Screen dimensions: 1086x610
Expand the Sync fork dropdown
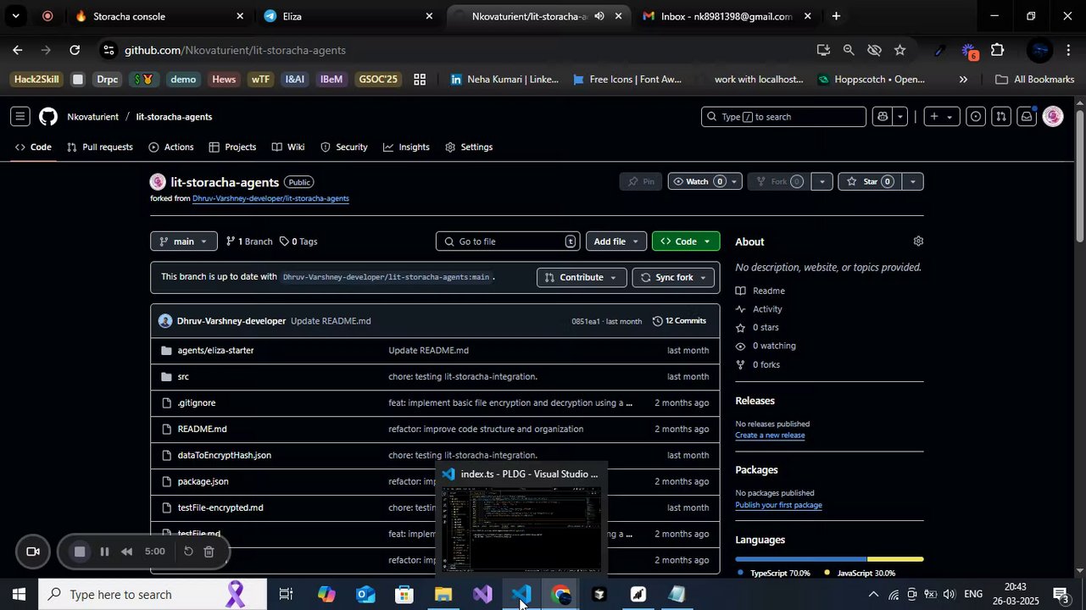click(x=674, y=278)
